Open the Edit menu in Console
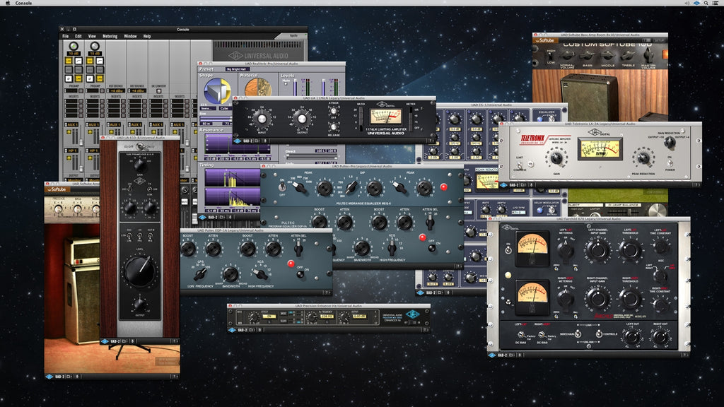724x407 pixels. pos(78,36)
